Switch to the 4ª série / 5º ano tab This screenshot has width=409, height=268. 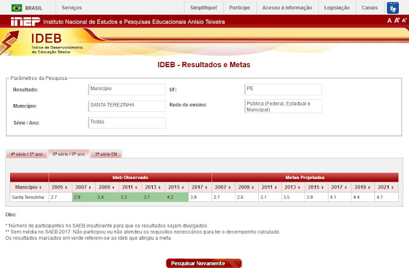pos(27,154)
